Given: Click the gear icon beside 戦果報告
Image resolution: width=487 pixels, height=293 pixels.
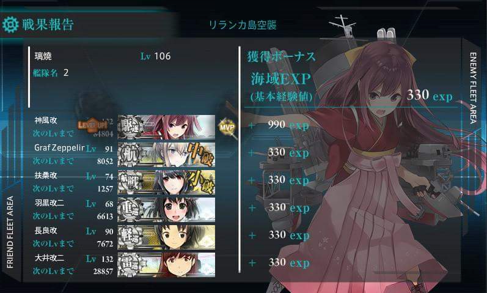Looking at the screenshot, I should [10, 24].
